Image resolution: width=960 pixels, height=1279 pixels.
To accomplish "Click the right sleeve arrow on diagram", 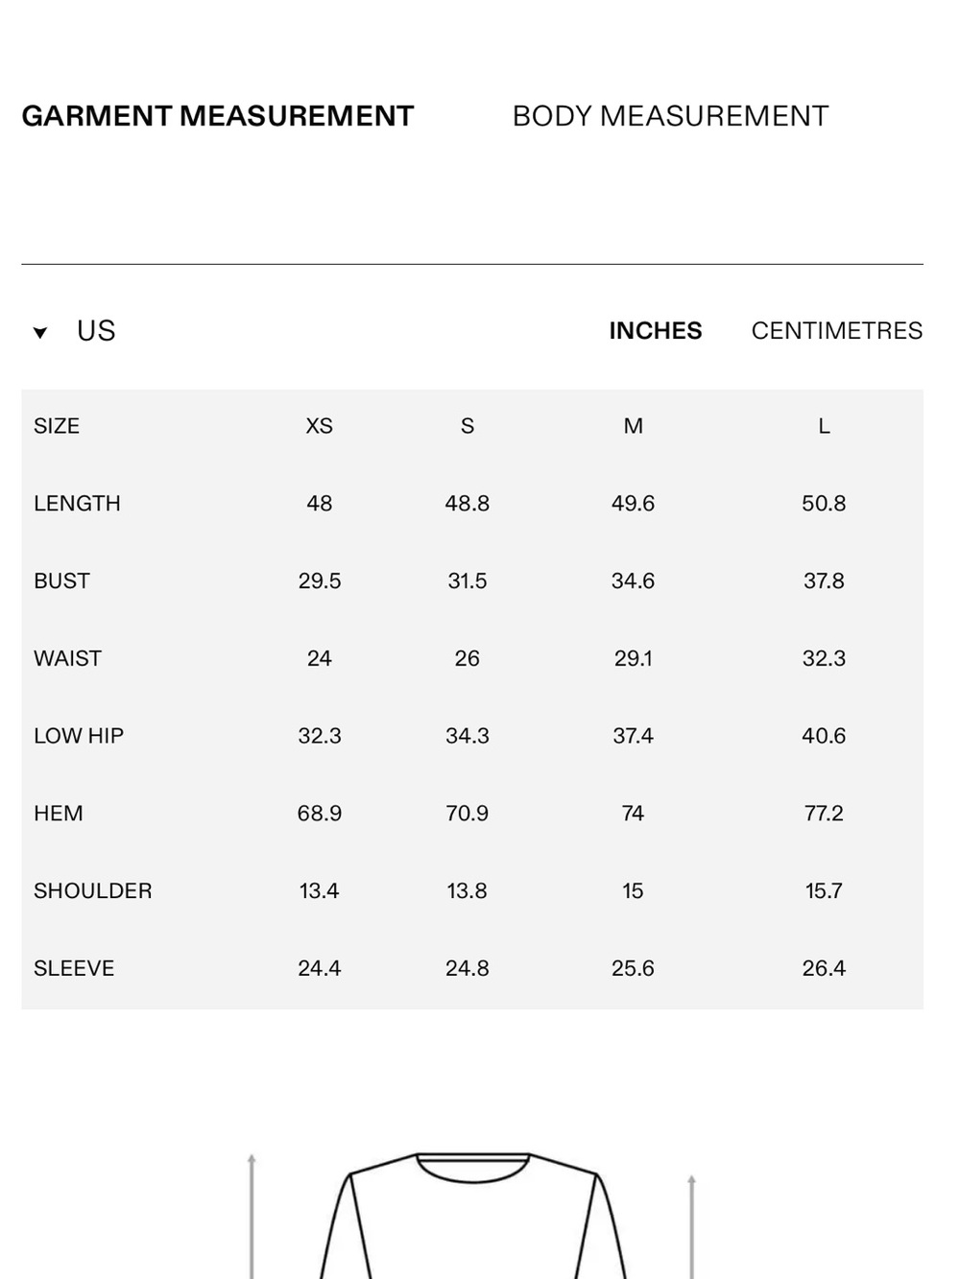I will [691, 1226].
